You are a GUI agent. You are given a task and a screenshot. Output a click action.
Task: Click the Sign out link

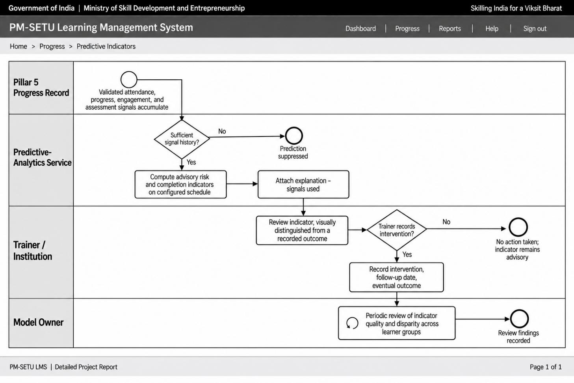535,28
